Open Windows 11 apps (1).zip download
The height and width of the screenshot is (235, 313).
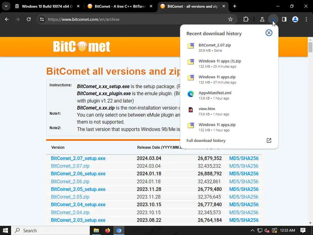229,64
